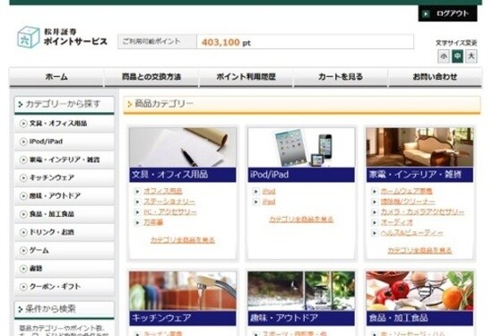This screenshot has width=493, height=336.
Task: Click the 403,100 pt points value
Action: [x=226, y=42]
